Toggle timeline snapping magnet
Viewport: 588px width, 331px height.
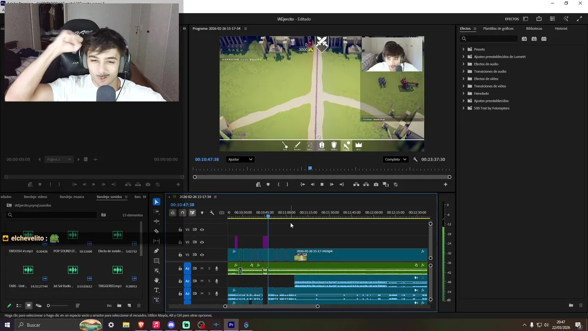(x=182, y=213)
